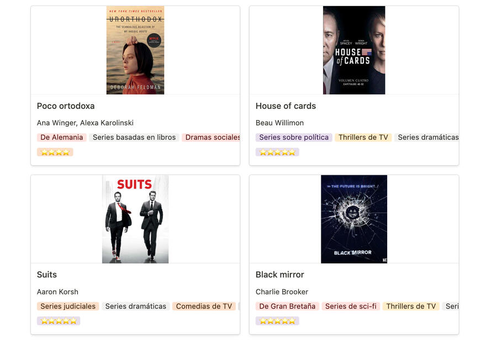This screenshot has width=497, height=340.
Task: Click the five-star rating on Black mirror
Action: pyautogui.click(x=277, y=321)
